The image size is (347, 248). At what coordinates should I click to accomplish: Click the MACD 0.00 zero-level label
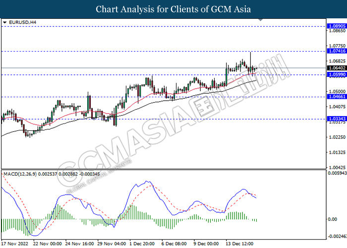(332, 219)
